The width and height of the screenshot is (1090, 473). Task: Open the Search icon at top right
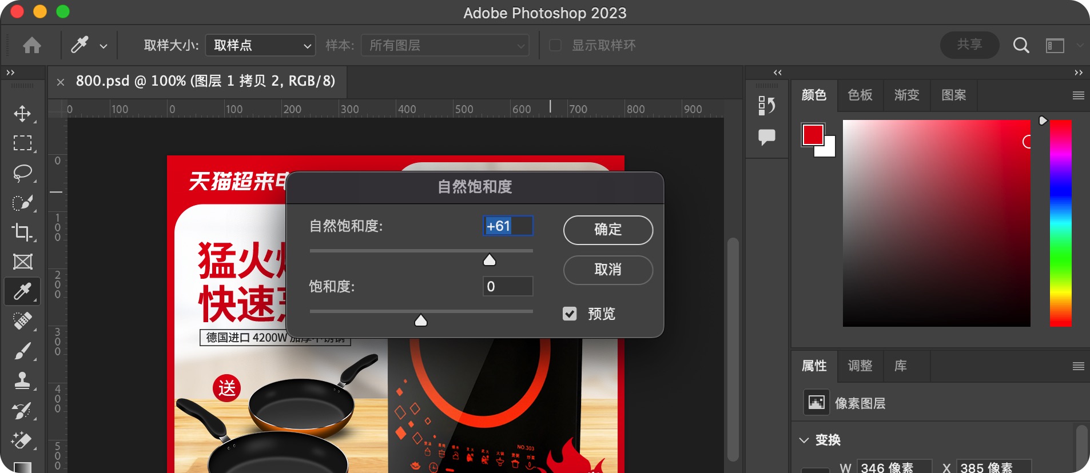(1021, 45)
